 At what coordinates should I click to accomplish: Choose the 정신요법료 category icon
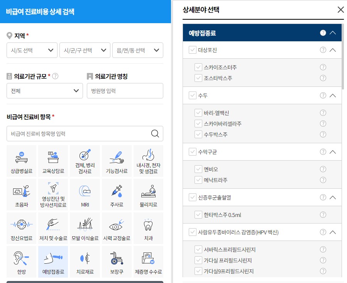[22, 228]
